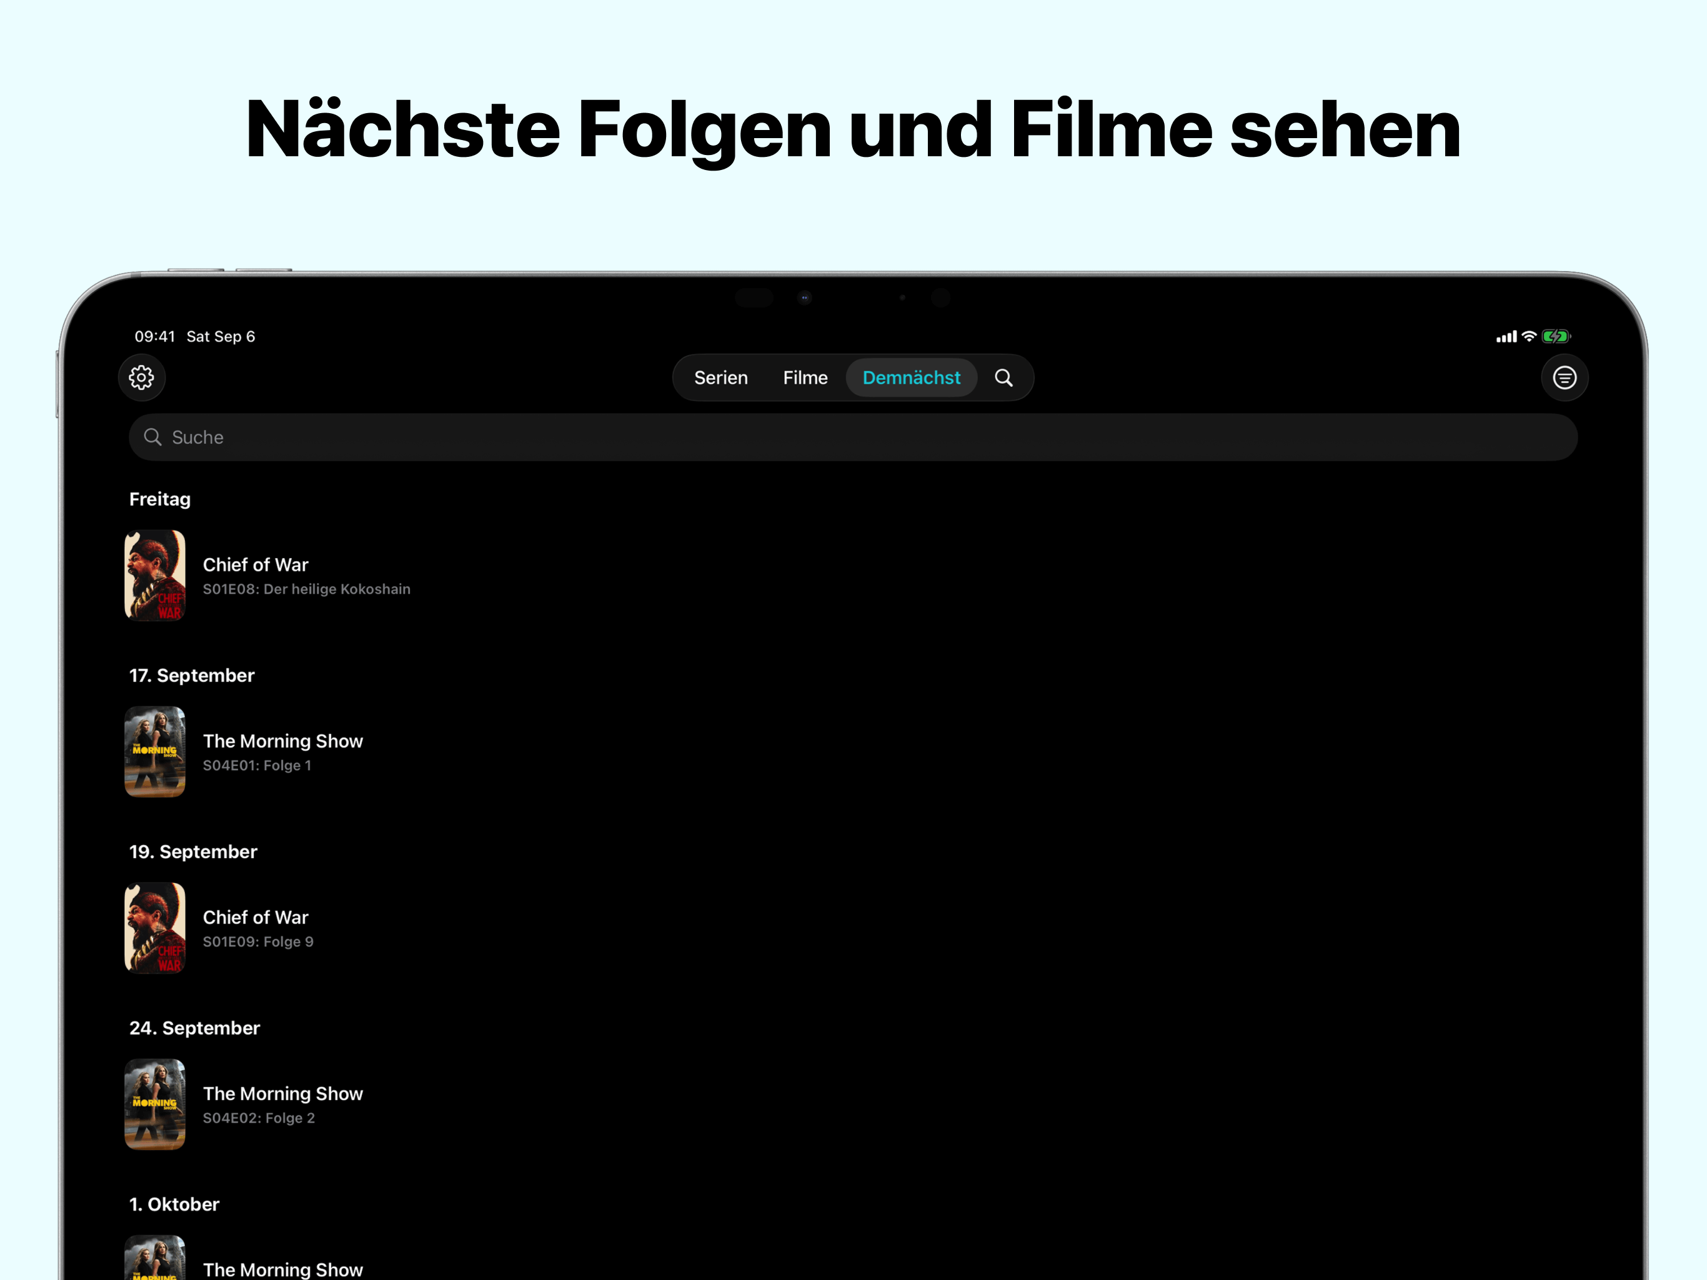
Task: Click the Freitag section header
Action: tap(160, 499)
